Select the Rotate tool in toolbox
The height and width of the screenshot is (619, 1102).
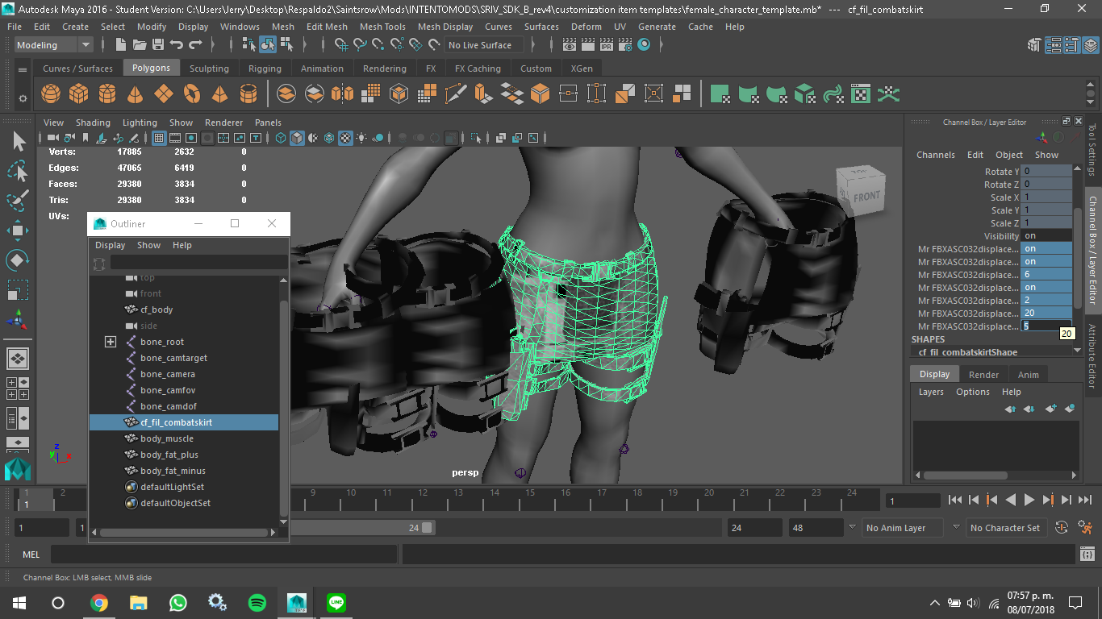click(x=18, y=260)
